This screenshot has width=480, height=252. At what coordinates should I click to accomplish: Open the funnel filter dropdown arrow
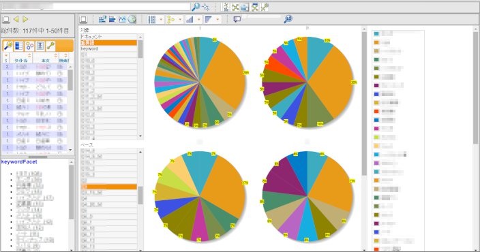coord(217,20)
